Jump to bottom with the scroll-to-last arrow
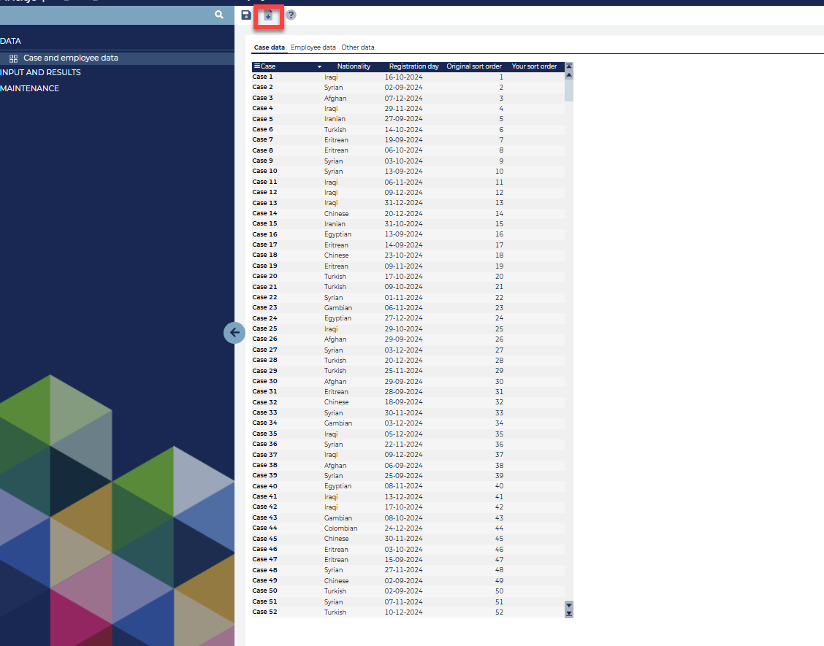Screen dimensions: 824x646 coord(569,614)
